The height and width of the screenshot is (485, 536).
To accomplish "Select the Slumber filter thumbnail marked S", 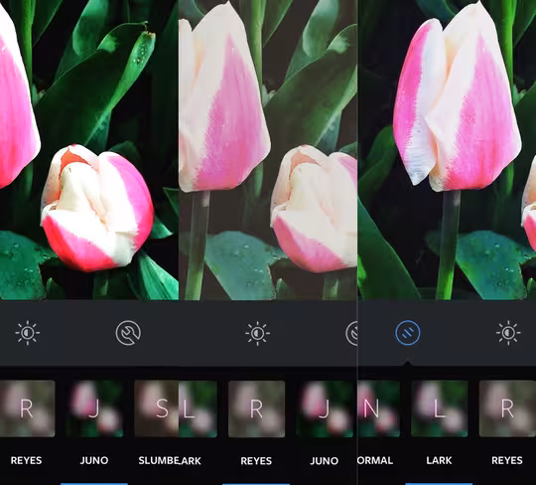I will (x=157, y=408).
